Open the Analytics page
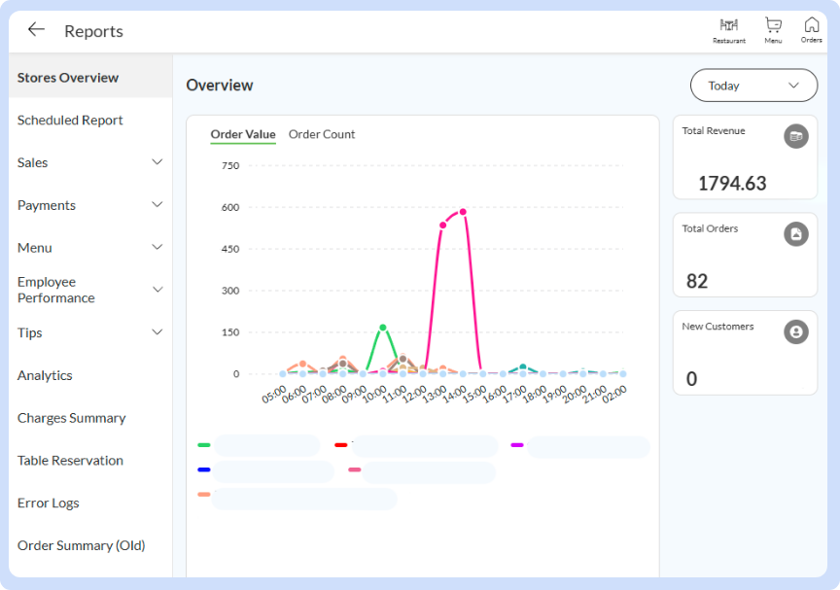This screenshot has width=840, height=590. [x=45, y=375]
